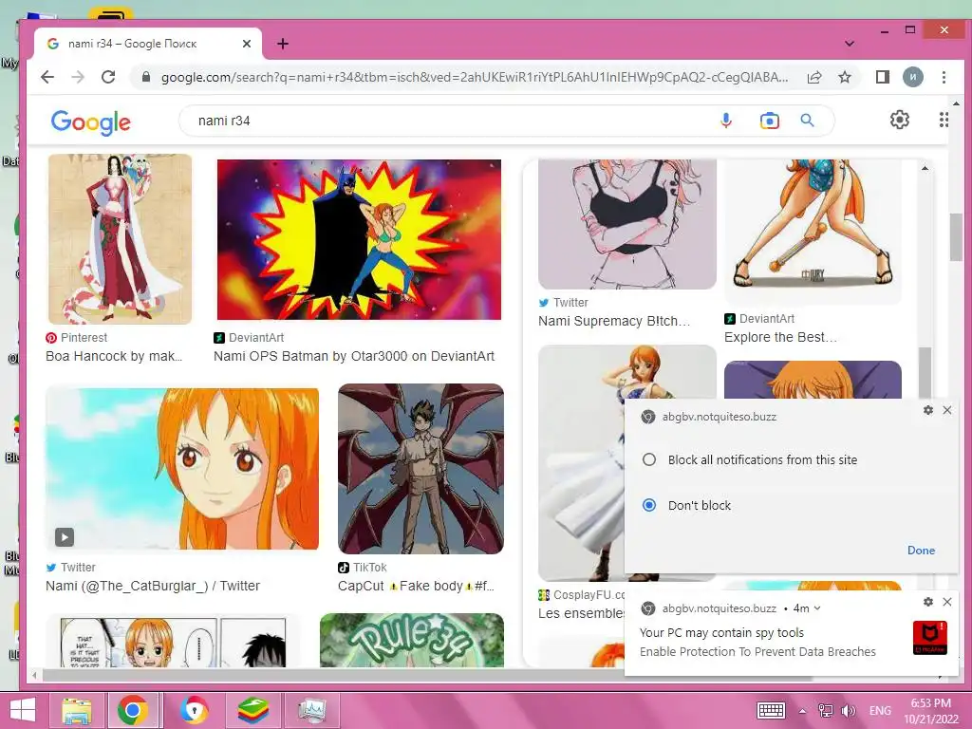Switch ENG input language
972x729 pixels.
pos(880,710)
